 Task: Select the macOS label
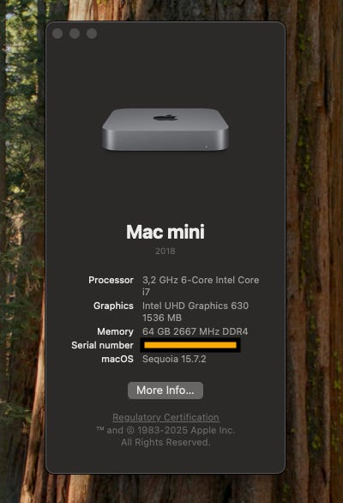[117, 359]
